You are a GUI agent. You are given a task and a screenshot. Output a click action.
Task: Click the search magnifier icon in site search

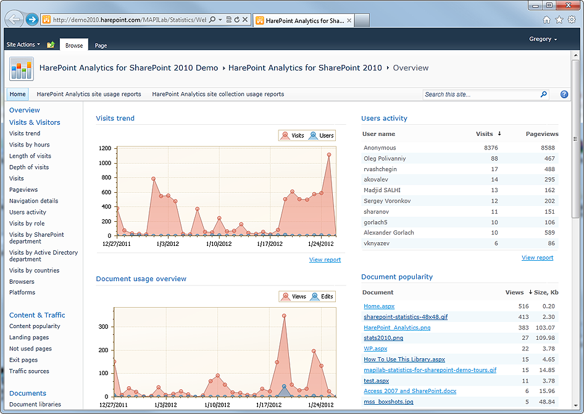click(543, 95)
